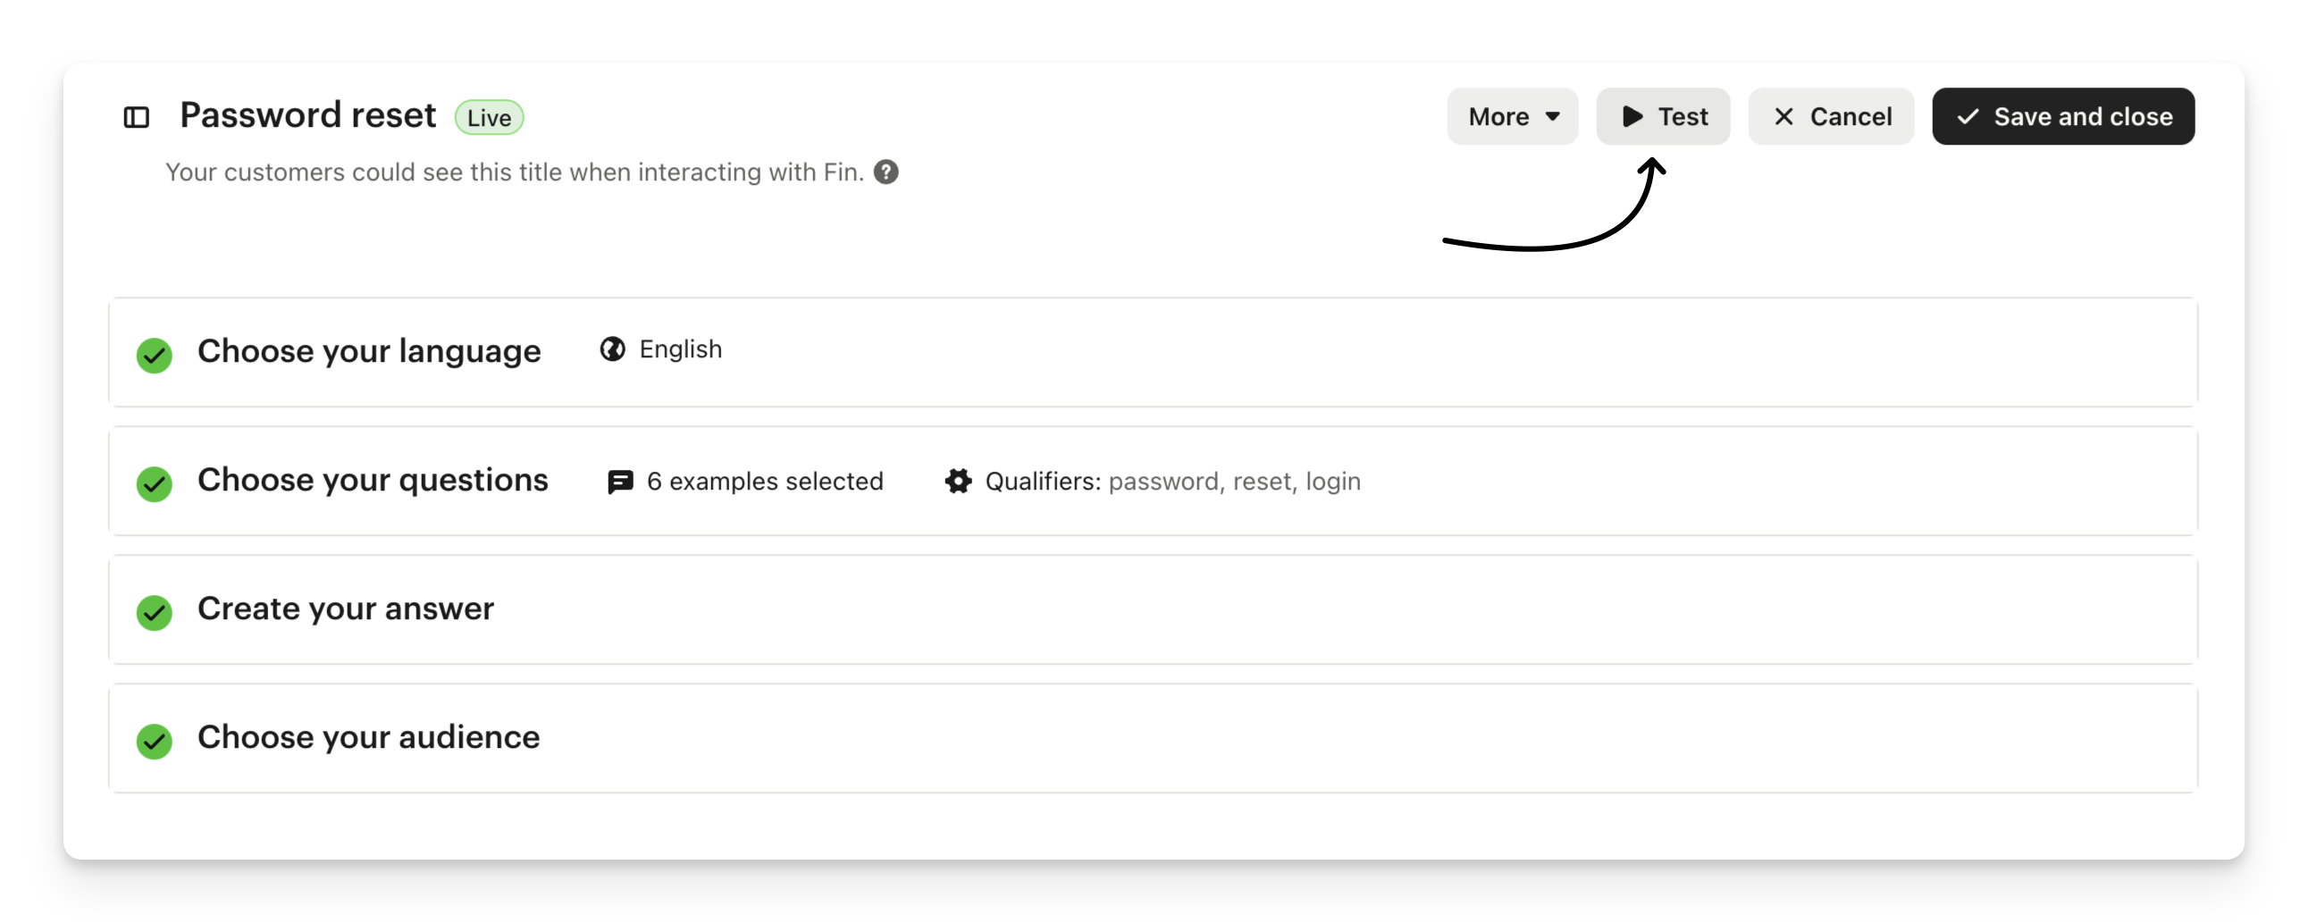
Task: Open the More dropdown menu
Action: tap(1513, 116)
